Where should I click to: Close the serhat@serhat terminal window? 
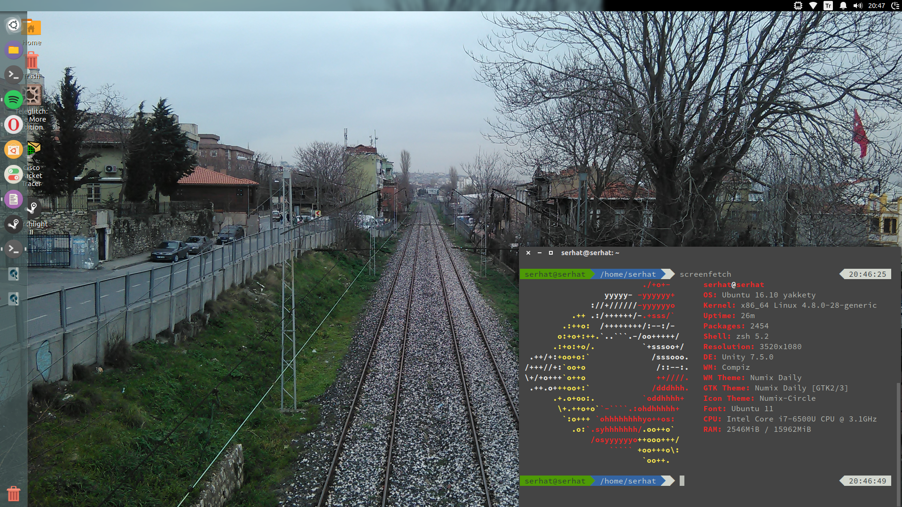[528, 253]
